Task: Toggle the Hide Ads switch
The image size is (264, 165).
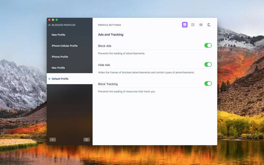Action: [208, 64]
